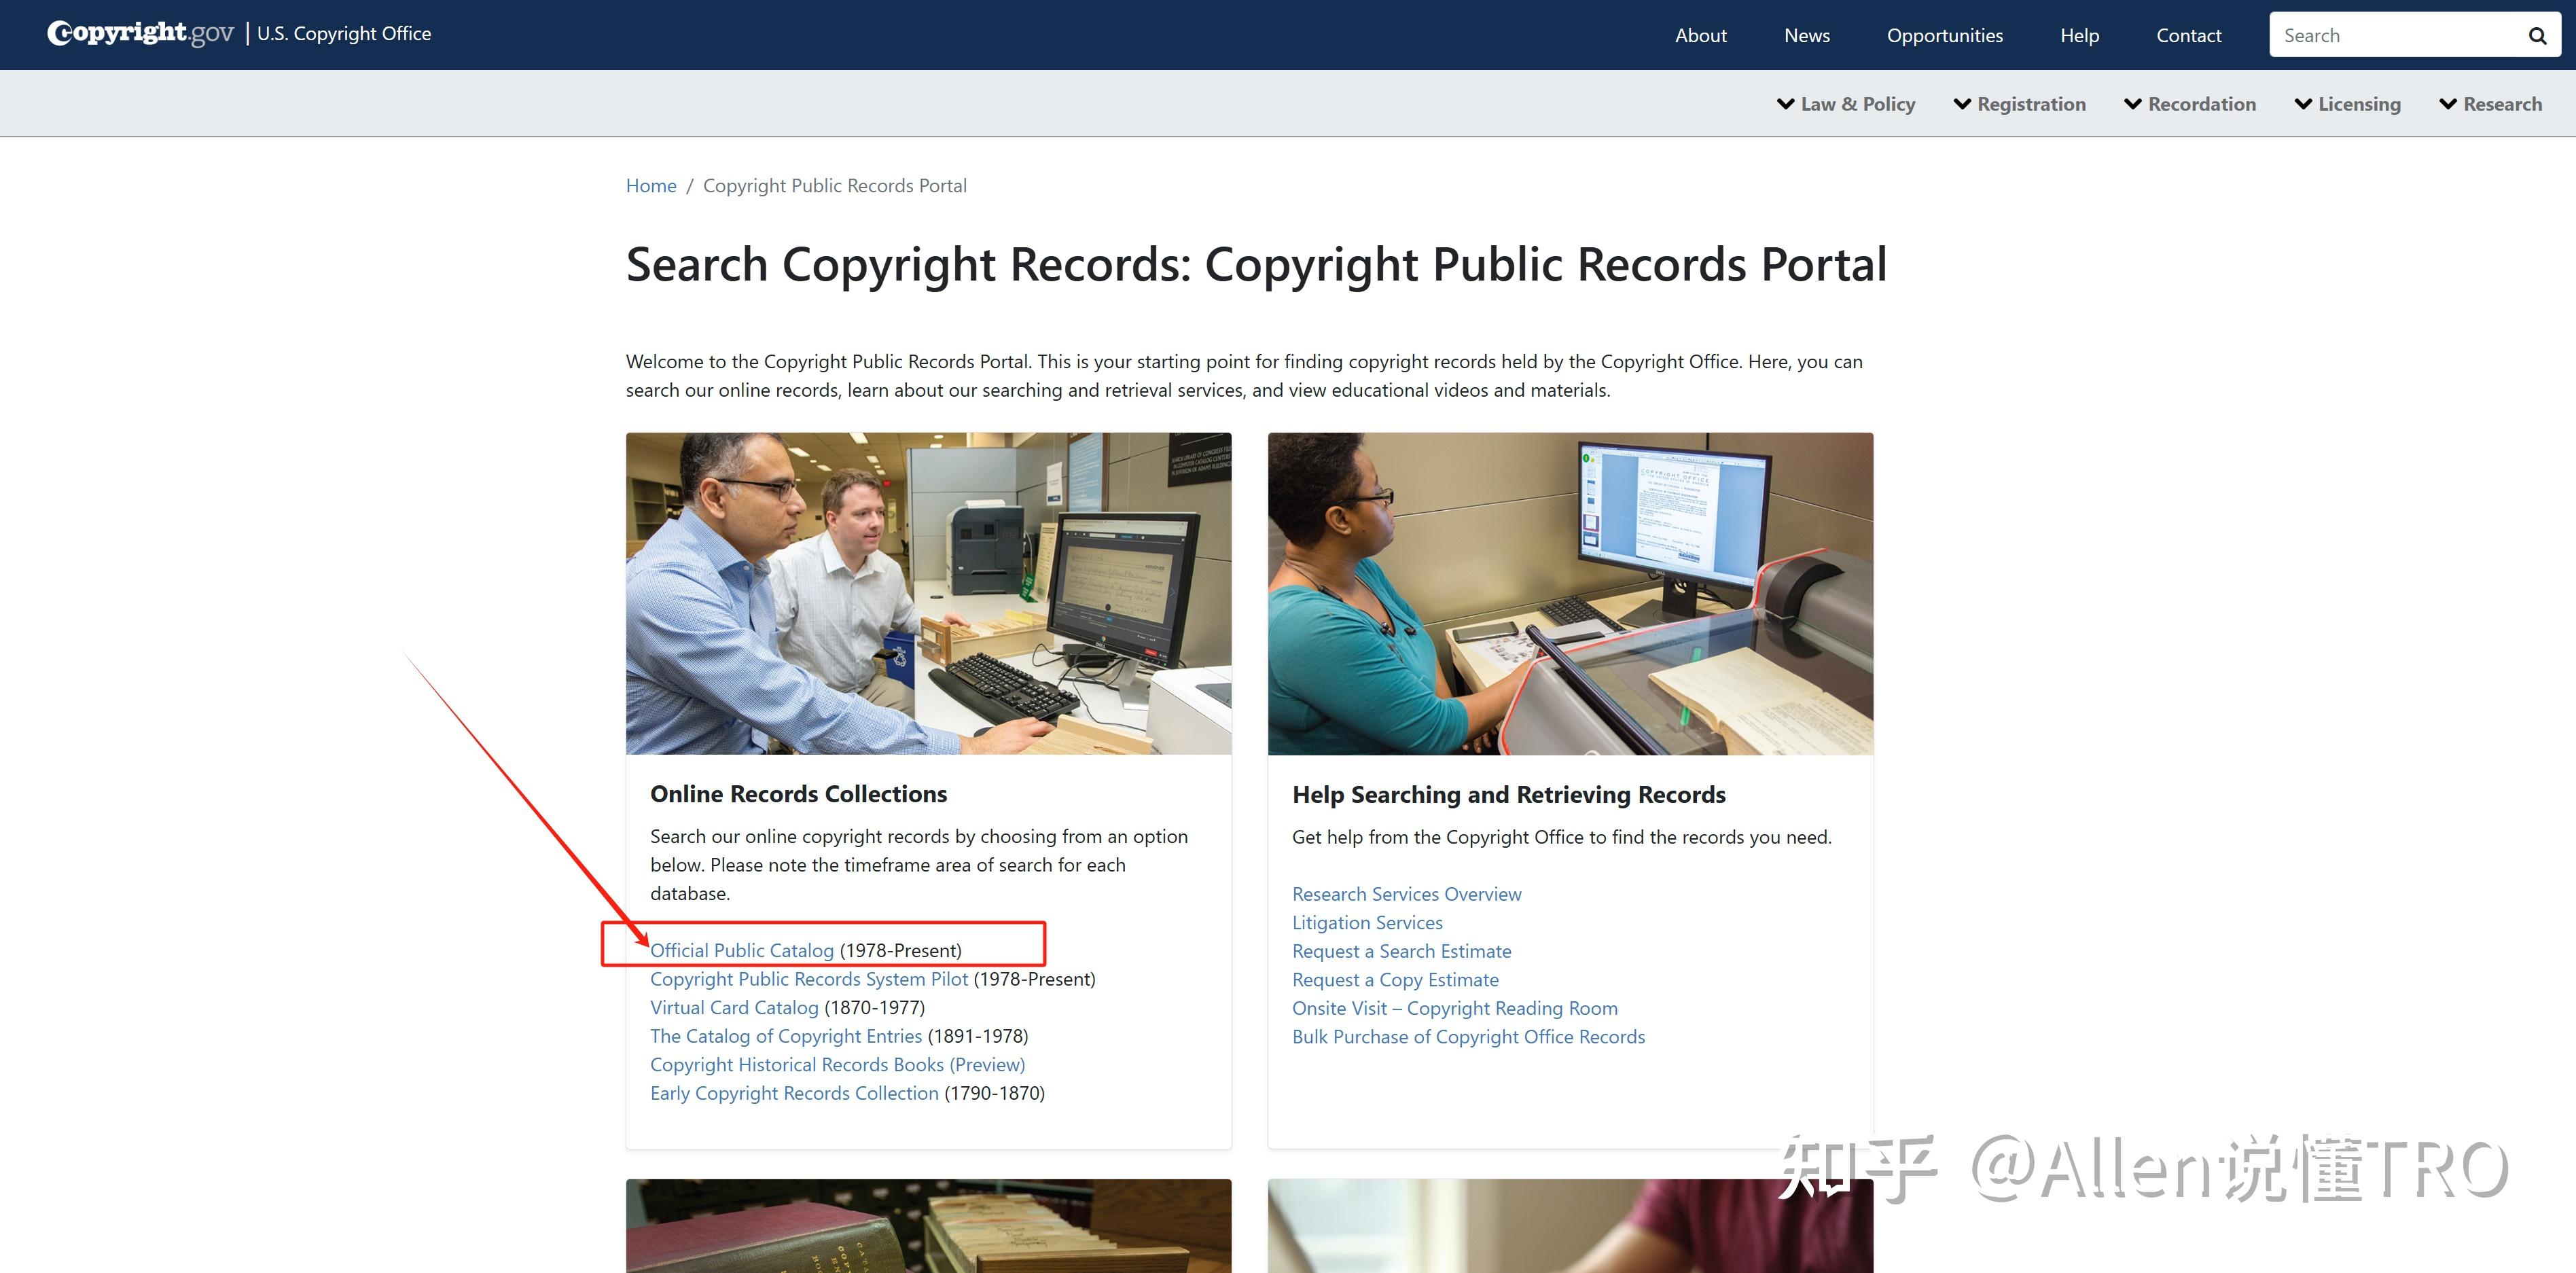
Task: Open Virtual Card Catalog link
Action: click(734, 1007)
